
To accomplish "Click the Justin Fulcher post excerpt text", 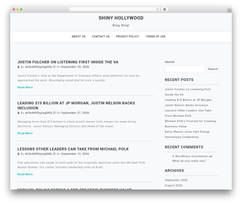I will click(x=78, y=78).
